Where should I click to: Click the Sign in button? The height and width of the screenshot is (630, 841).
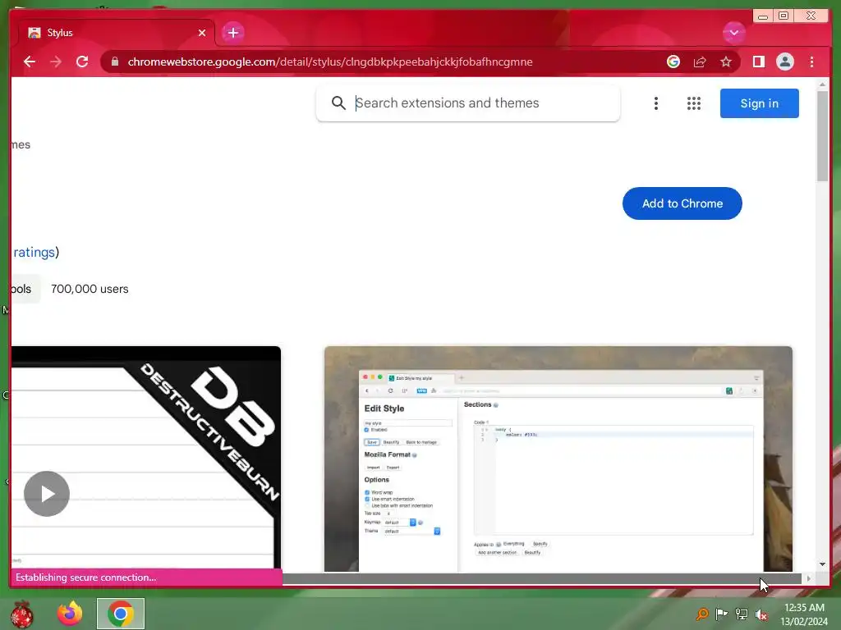point(759,103)
